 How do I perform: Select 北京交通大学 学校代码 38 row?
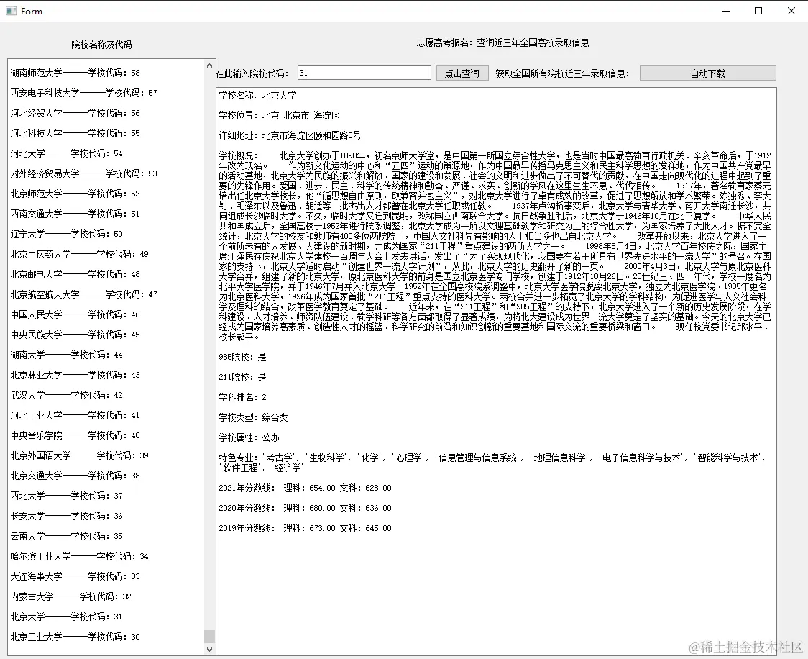75,475
